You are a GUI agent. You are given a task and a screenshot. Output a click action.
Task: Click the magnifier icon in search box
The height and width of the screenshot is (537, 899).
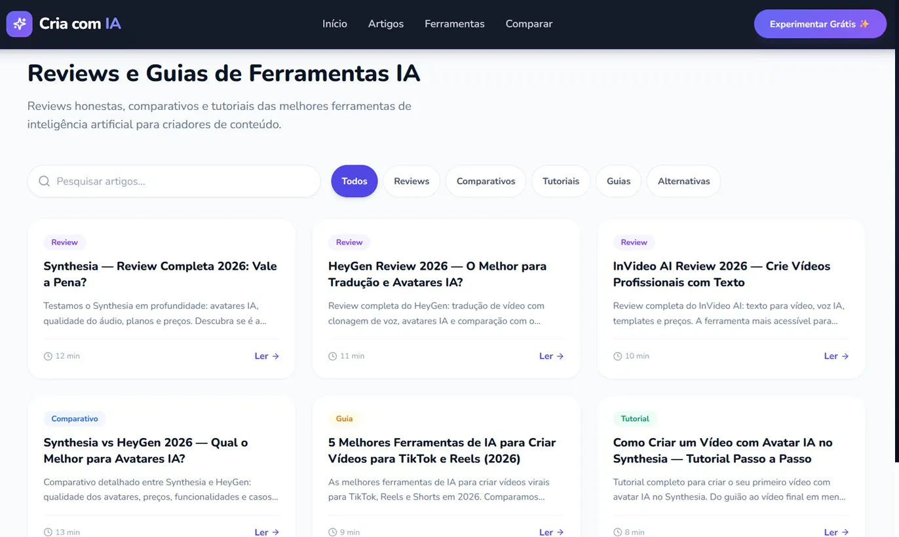click(x=44, y=181)
